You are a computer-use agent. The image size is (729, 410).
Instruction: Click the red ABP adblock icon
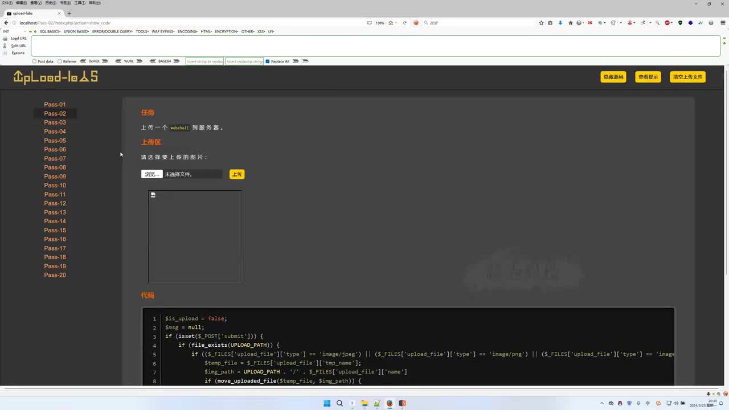tap(667, 23)
